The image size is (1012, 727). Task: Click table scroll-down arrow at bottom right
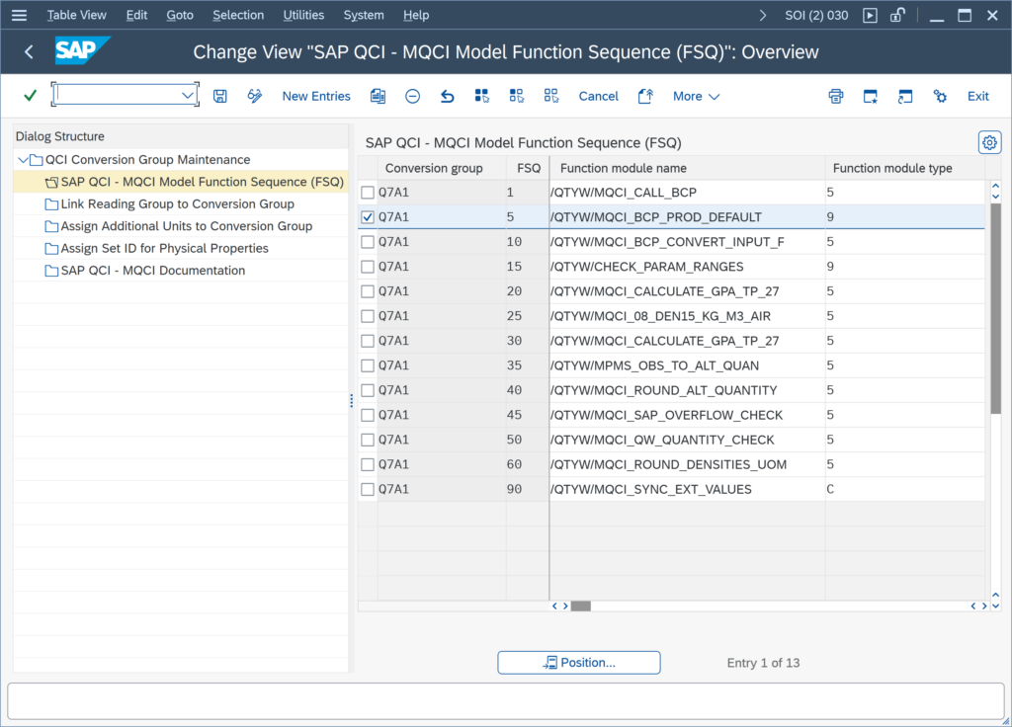pyautogui.click(x=995, y=606)
